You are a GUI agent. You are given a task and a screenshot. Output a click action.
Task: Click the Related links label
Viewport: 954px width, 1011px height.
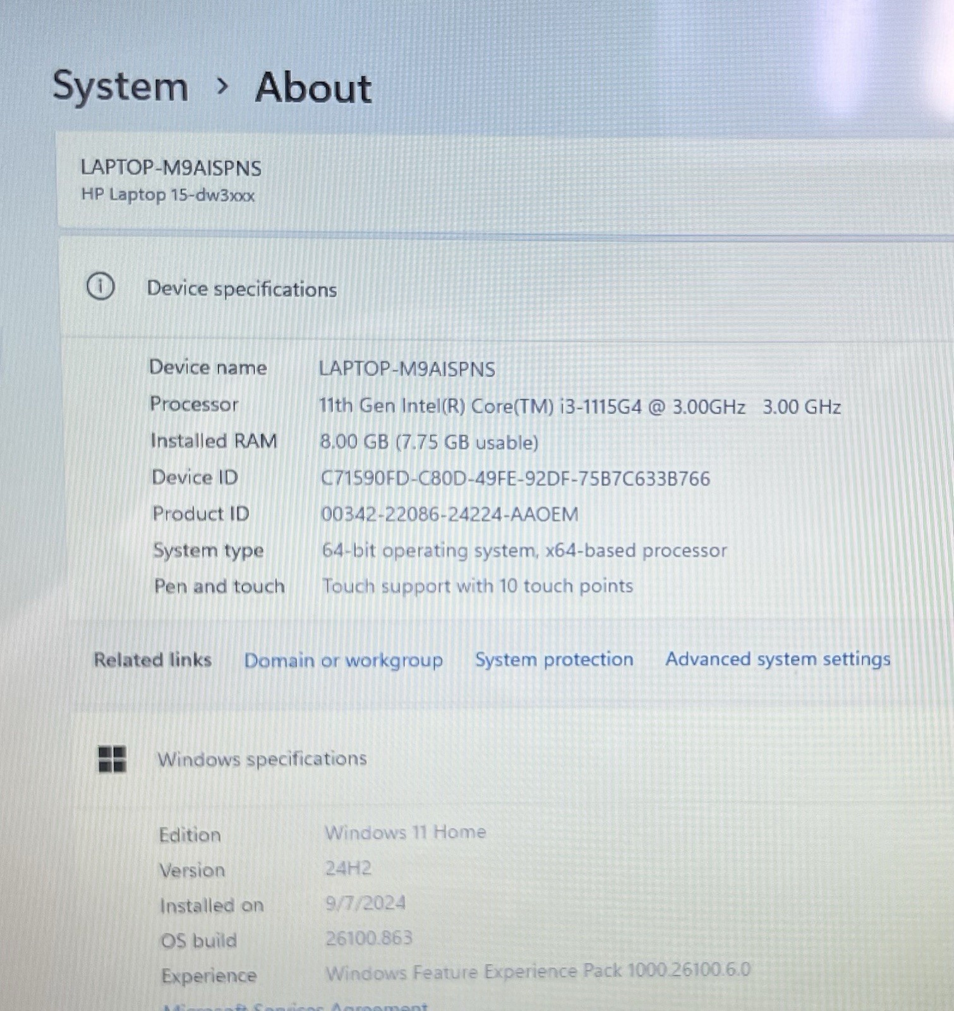point(152,660)
